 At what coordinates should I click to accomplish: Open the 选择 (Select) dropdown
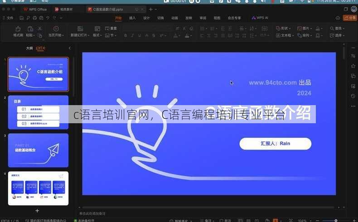[x=337, y=35]
